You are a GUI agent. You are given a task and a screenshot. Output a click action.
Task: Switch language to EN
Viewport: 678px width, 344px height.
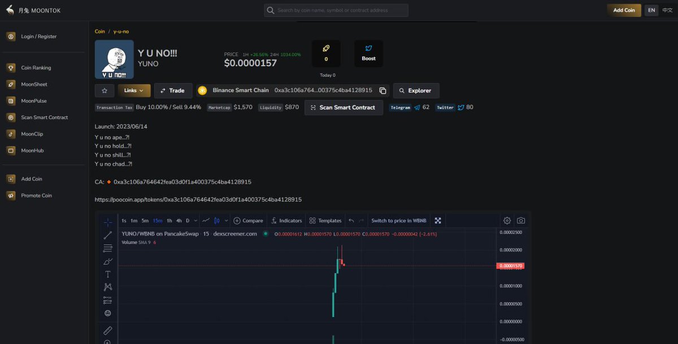coord(651,10)
